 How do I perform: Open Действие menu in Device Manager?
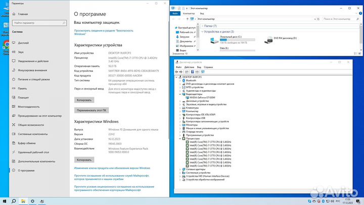tap(189, 67)
